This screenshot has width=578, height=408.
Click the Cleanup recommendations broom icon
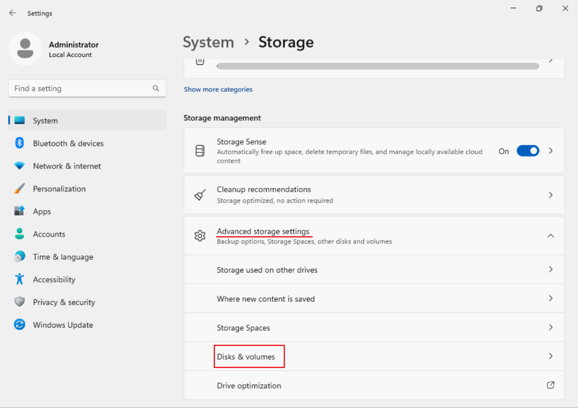pos(200,195)
